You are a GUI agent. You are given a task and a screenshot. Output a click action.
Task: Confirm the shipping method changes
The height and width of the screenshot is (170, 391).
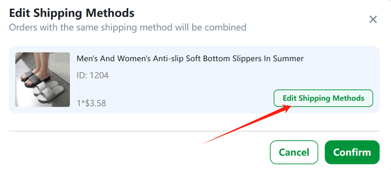352,152
